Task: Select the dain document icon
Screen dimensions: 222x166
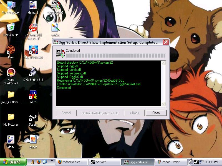Action: (11, 142)
